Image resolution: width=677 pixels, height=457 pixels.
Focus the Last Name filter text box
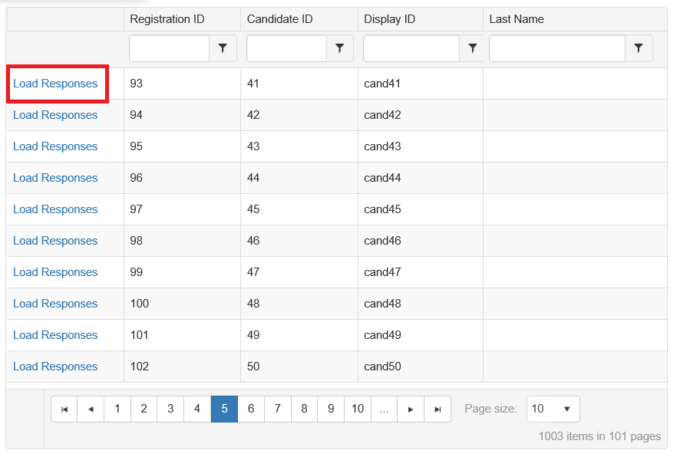556,48
